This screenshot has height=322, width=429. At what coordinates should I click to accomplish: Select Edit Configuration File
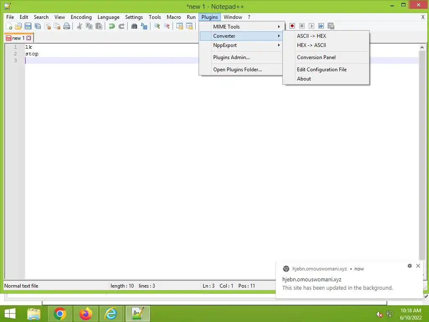tap(326, 70)
